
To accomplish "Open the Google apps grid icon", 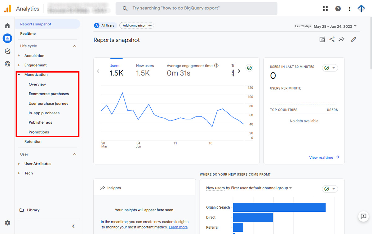I will [x=325, y=9].
